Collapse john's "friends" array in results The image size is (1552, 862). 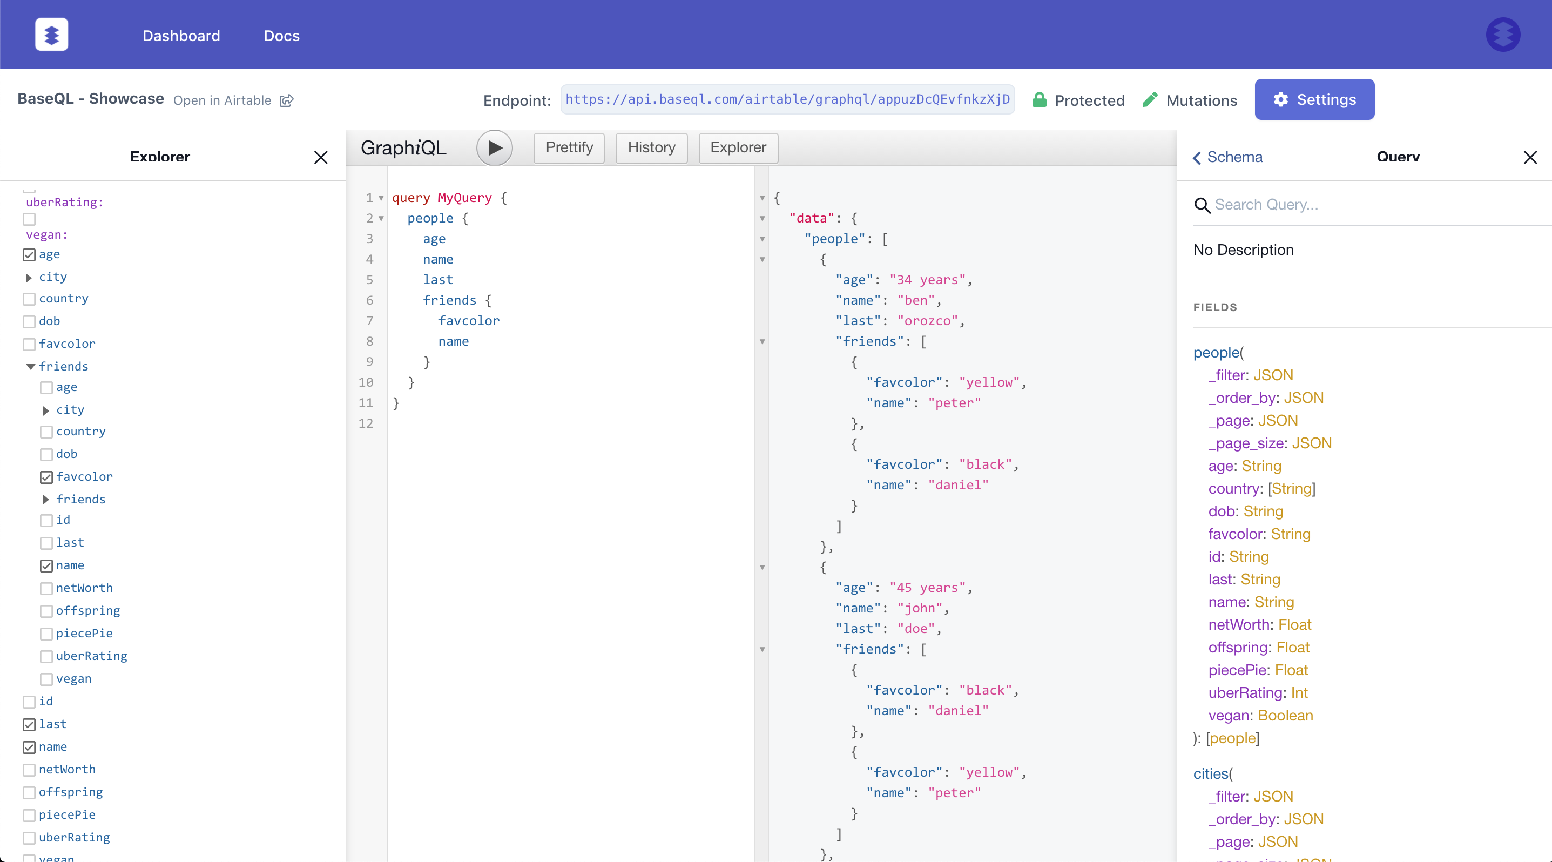pos(762,649)
